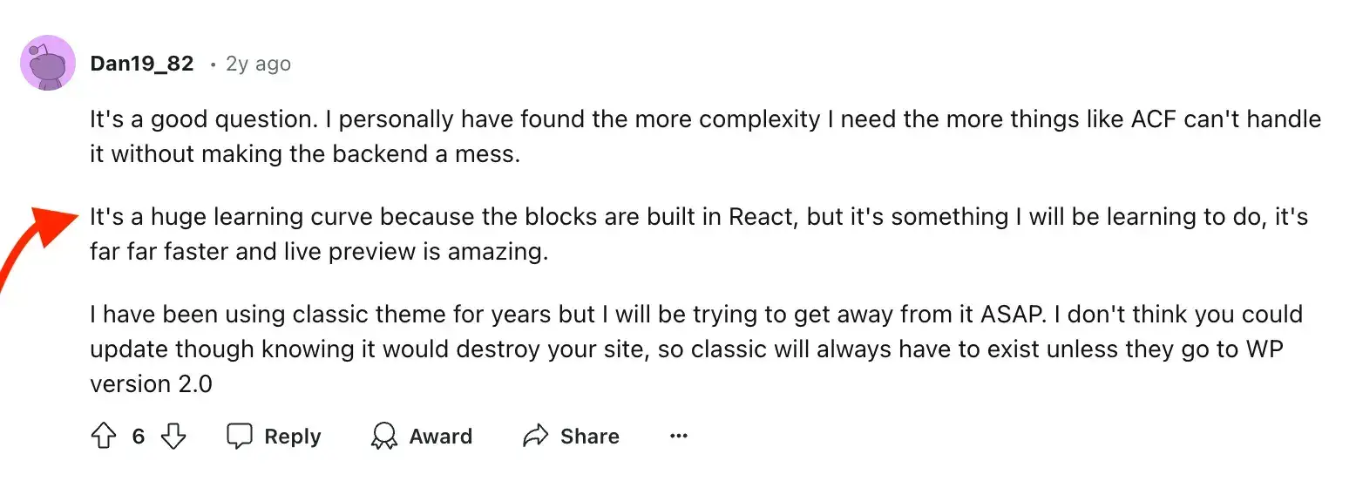Click the text "version 2.0" at comment end
Viewport: 1356px width, 481px height.
[x=152, y=384]
